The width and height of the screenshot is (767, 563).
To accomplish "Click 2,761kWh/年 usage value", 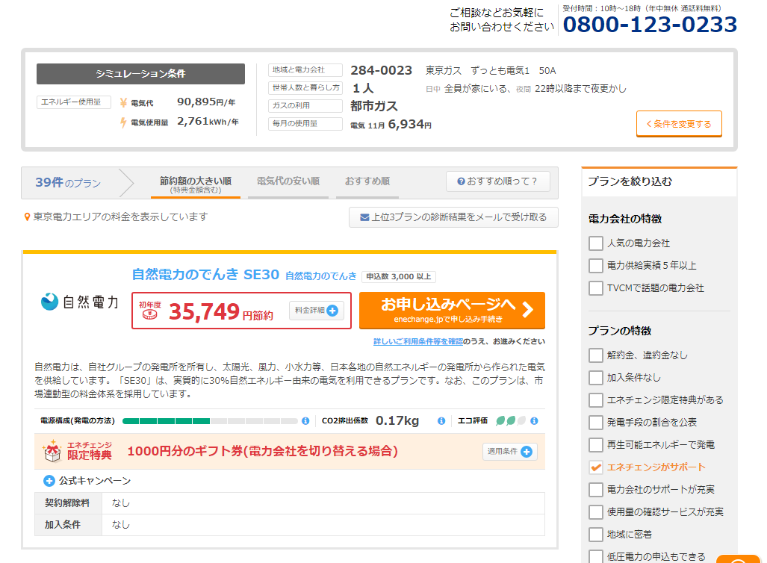I will point(208,121).
